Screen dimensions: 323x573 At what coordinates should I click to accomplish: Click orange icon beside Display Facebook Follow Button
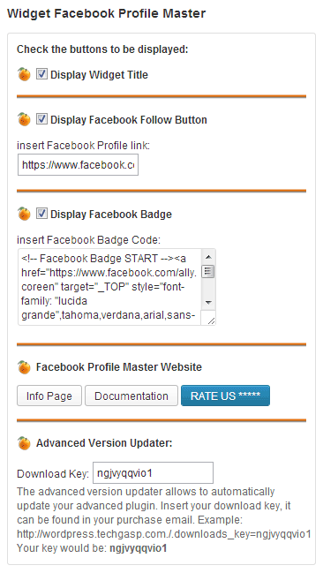(24, 119)
